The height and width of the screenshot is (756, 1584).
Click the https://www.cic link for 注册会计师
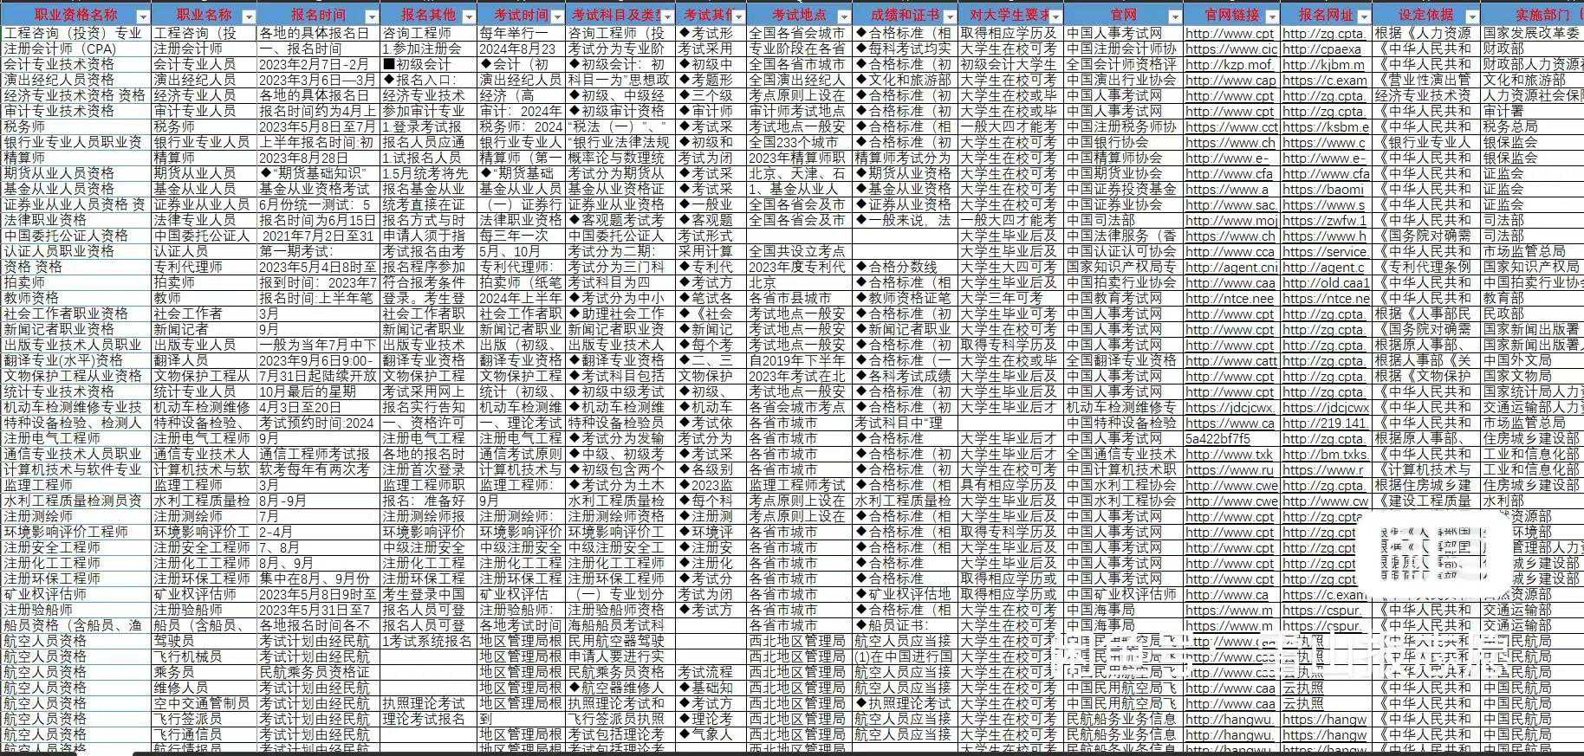[x=1230, y=48]
